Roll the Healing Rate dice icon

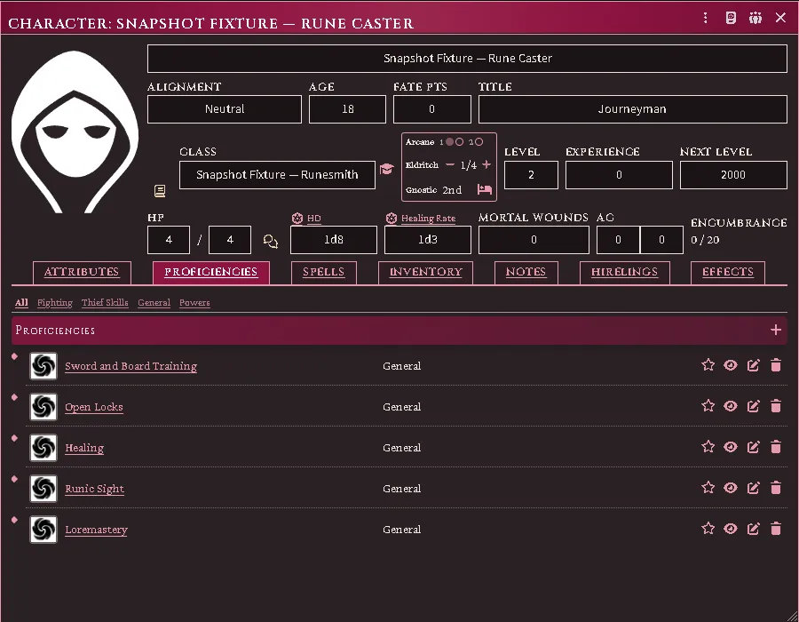[x=392, y=219]
